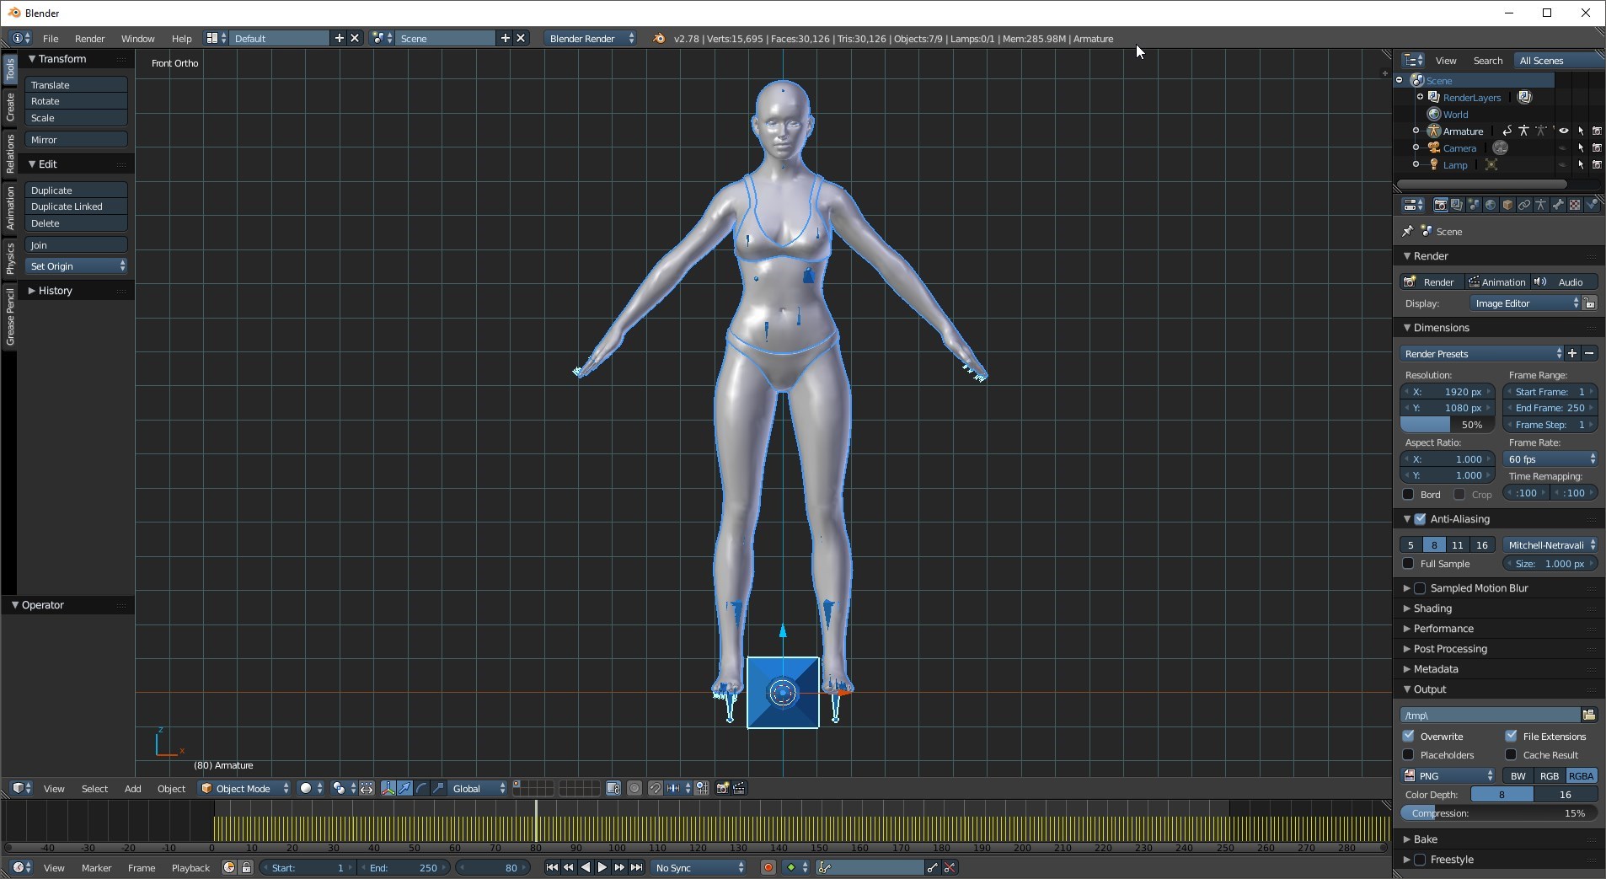Image resolution: width=1606 pixels, height=879 pixels.
Task: Open the Render Layers properties tab
Action: pos(1457,205)
